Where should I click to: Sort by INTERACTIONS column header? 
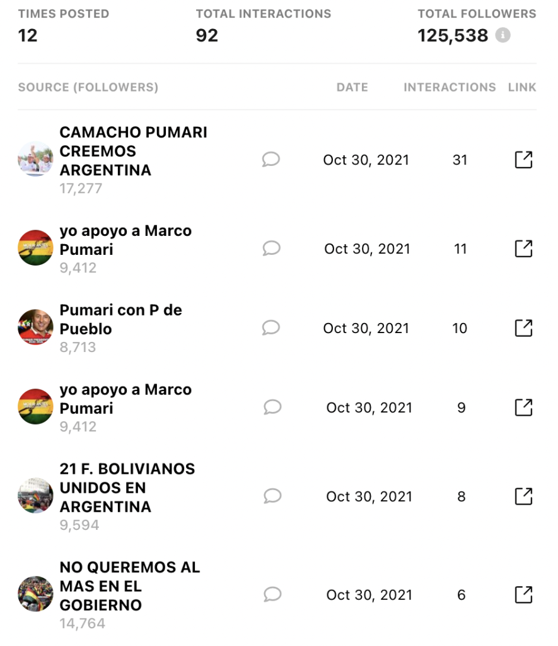pyautogui.click(x=450, y=87)
